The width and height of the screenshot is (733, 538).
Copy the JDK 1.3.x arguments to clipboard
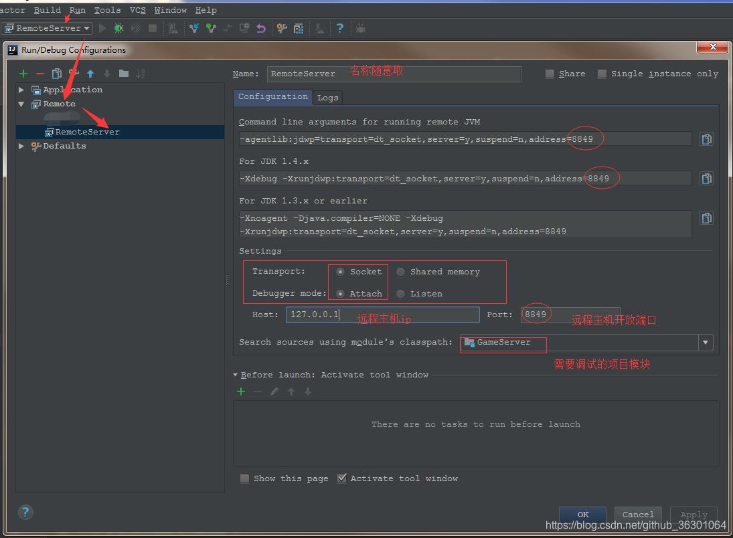[x=706, y=218]
